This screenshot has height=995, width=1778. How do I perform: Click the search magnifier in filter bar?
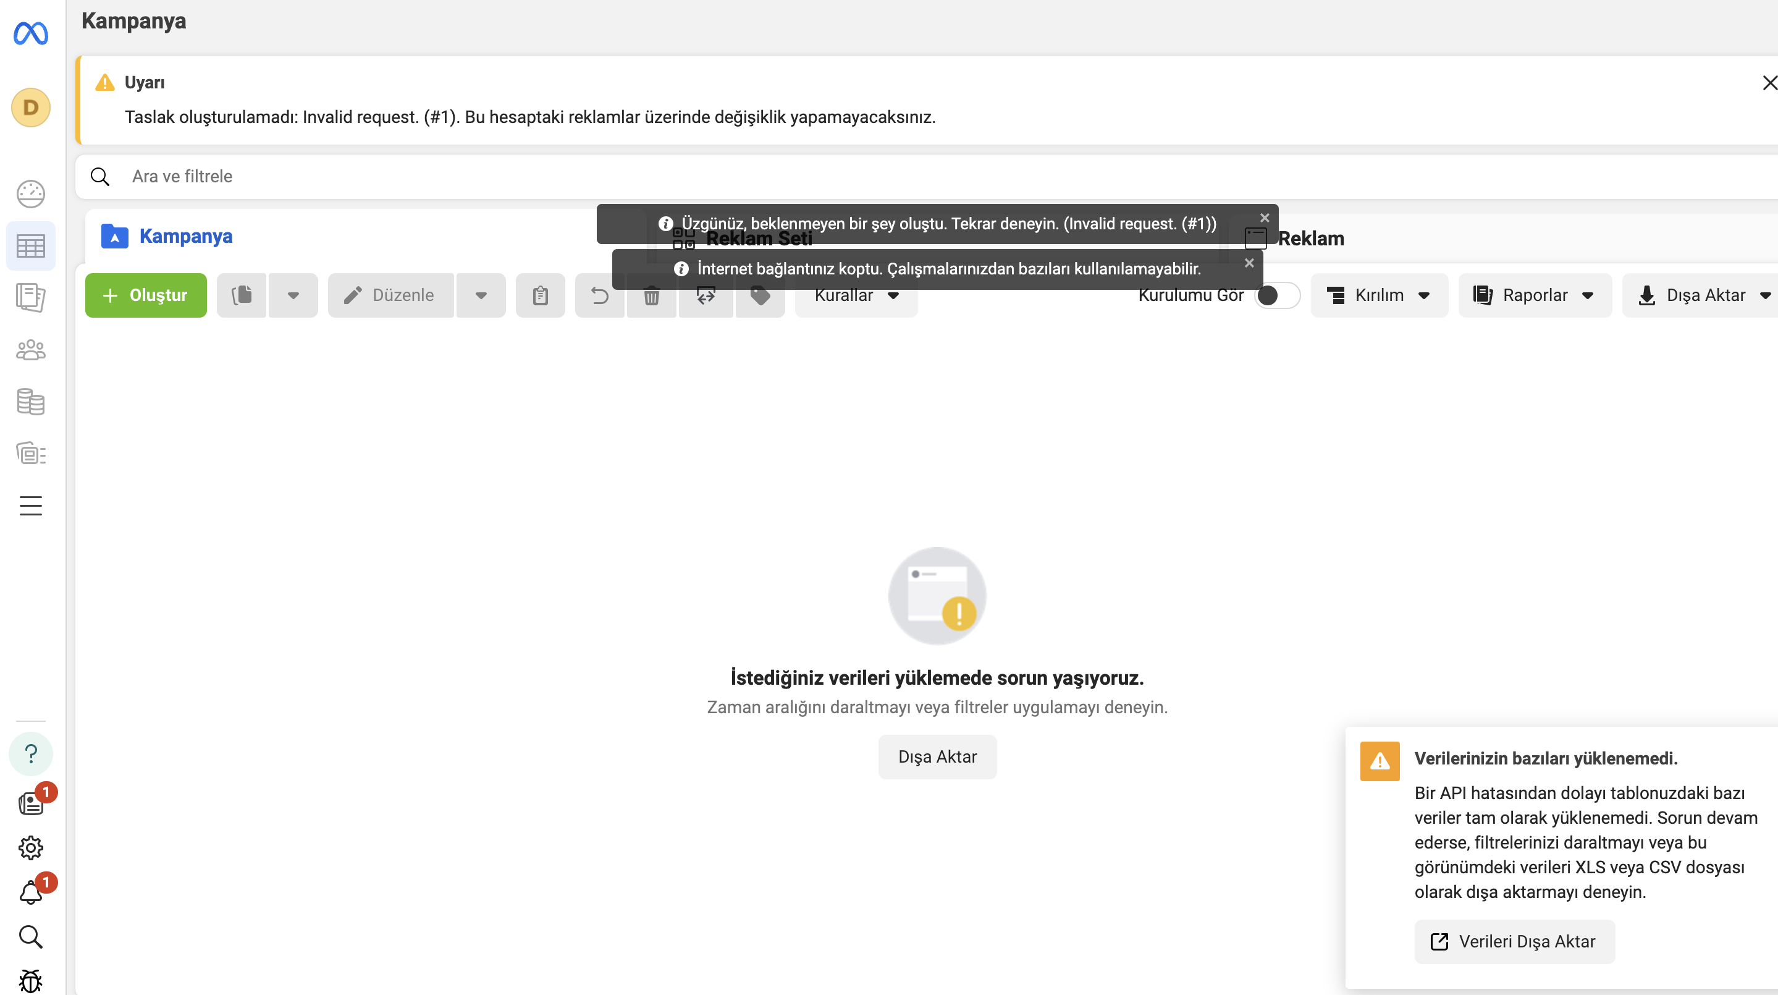(x=100, y=177)
